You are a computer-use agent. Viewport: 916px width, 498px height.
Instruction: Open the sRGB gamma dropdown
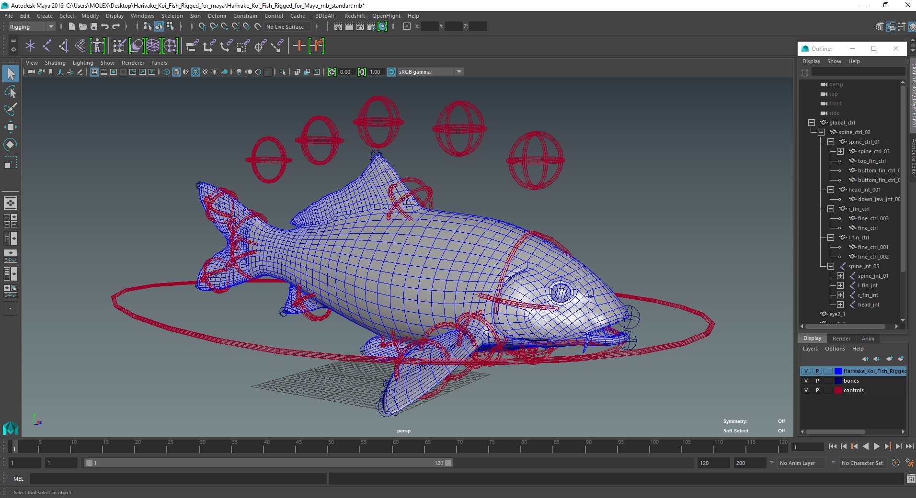tap(430, 72)
